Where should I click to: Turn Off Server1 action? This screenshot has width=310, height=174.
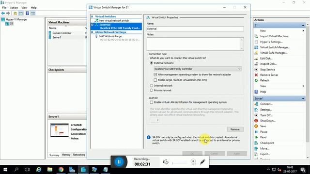pyautogui.click(x=266, y=115)
